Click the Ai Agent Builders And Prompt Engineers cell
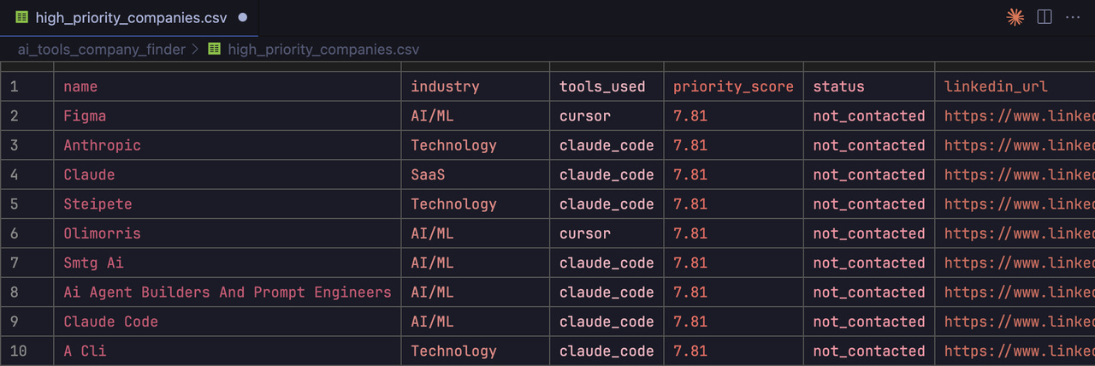Screen dimensions: 1095x366 pos(228,292)
